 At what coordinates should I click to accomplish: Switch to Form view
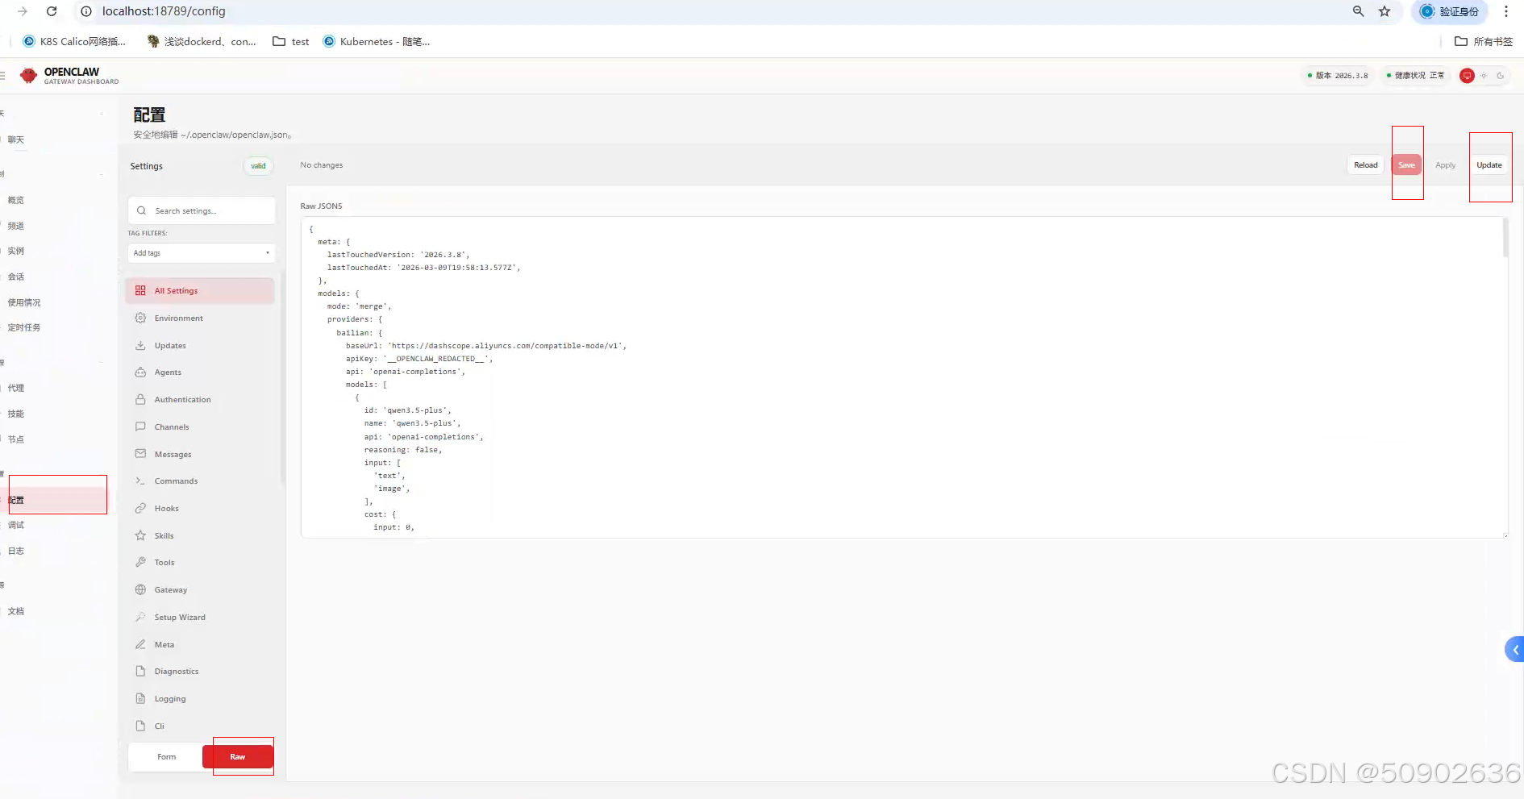pos(167,756)
